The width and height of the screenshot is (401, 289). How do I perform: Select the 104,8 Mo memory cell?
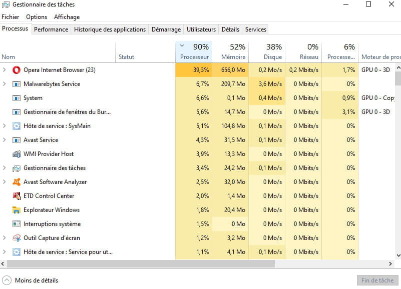pos(230,126)
